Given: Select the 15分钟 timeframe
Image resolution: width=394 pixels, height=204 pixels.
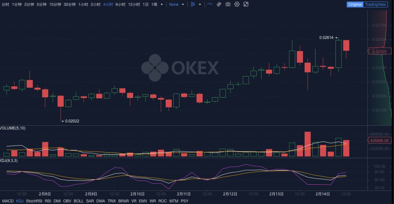Looking at the screenshot, I should point(55,4).
